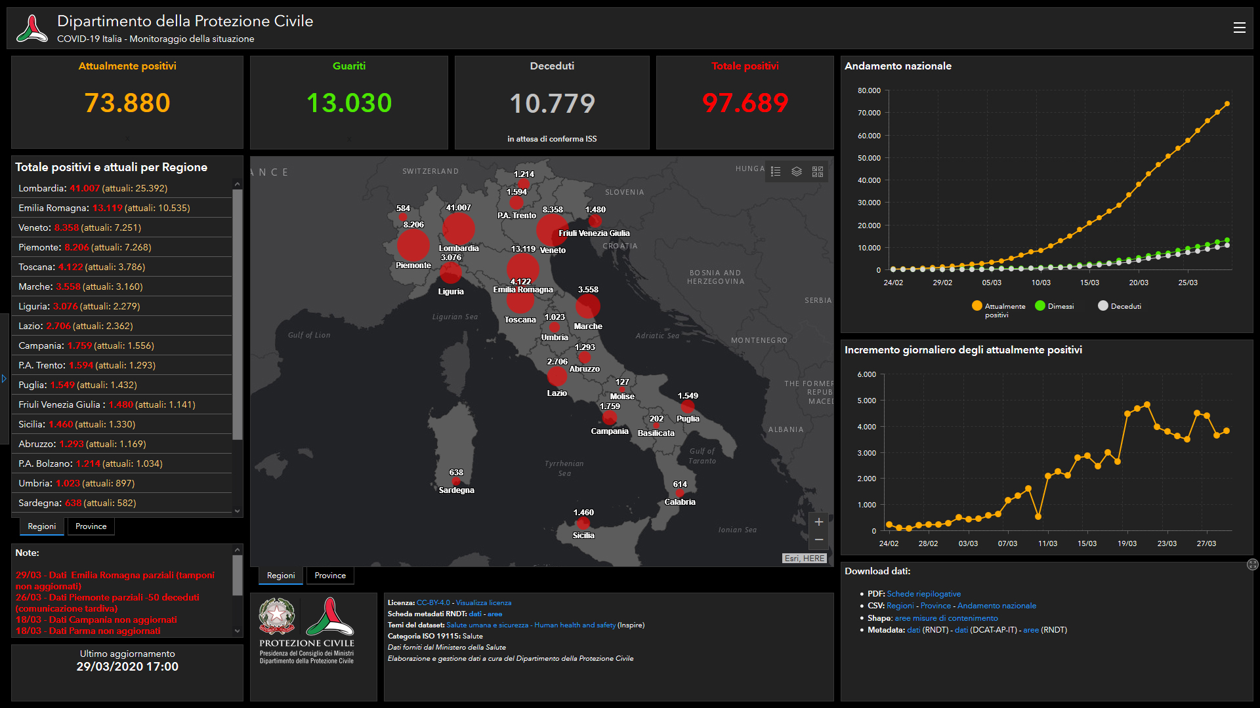Select Emilia Romagna row in the region list
Viewport: 1260px width, 708px height.
[x=122, y=208]
